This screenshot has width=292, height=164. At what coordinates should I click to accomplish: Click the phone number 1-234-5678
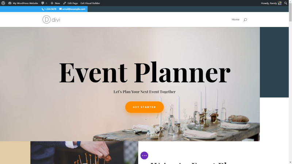(x=50, y=9)
